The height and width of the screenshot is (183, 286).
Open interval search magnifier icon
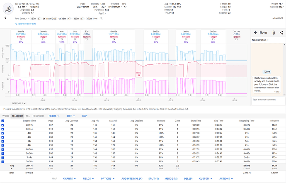click(x=101, y=18)
